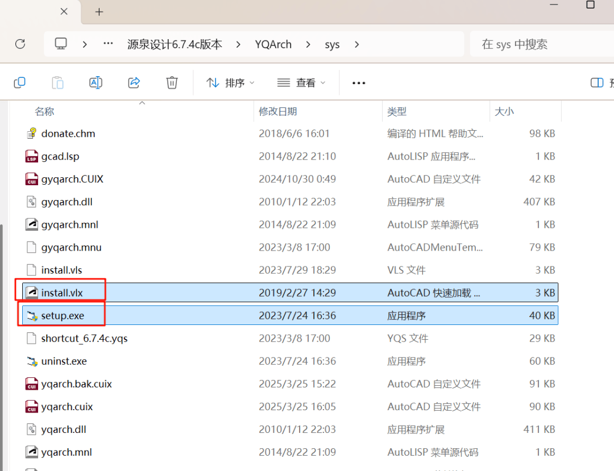The height and width of the screenshot is (471, 614).
Task: Click the Rename icon in toolbar
Action: tap(96, 83)
